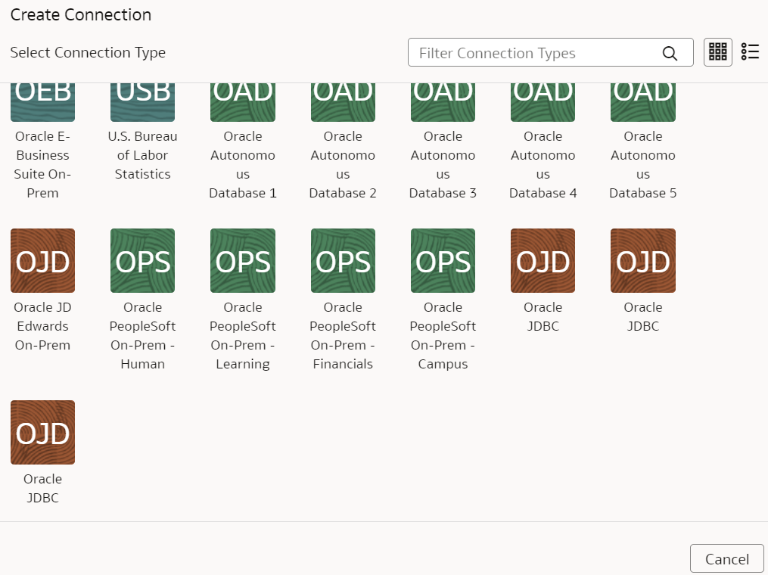This screenshot has height=575, width=768.
Task: Click the search magnifier in the filter box
Action: point(669,53)
